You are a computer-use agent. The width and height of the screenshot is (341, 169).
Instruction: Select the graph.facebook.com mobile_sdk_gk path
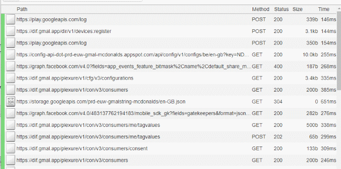coord(133,113)
